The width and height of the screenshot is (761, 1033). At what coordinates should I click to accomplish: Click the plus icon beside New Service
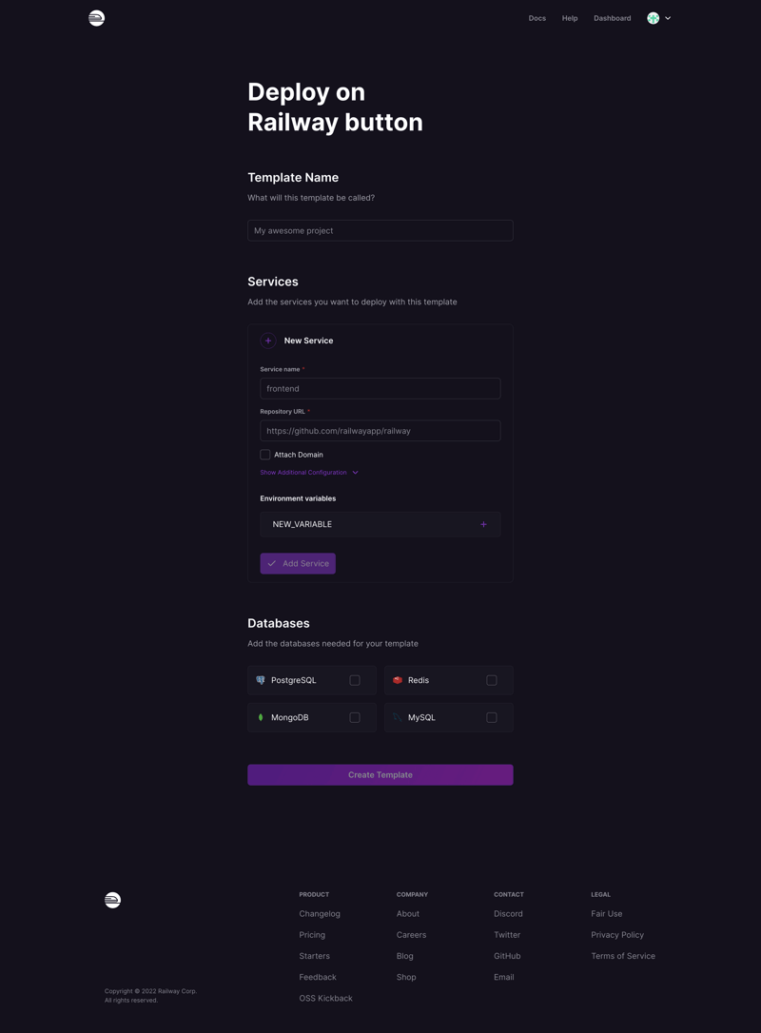[268, 341]
